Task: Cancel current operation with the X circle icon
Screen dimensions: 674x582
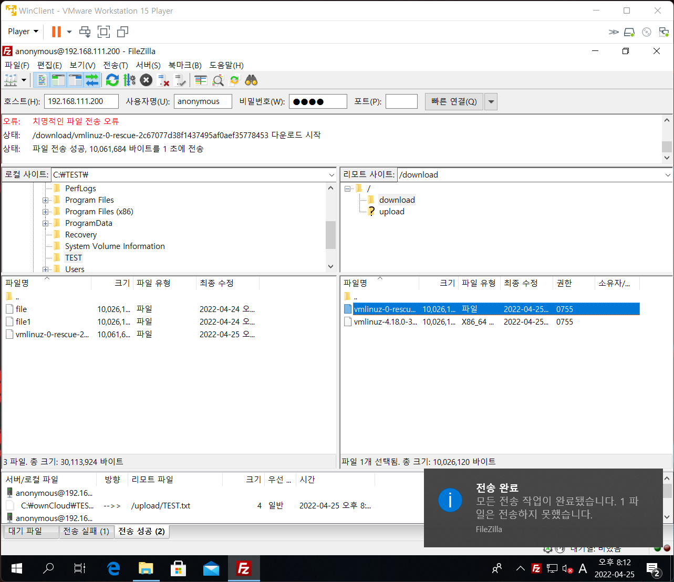Action: (147, 80)
